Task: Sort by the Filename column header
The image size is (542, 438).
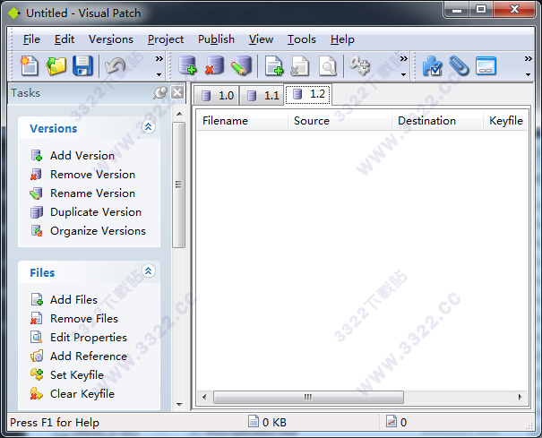Action: pos(242,121)
